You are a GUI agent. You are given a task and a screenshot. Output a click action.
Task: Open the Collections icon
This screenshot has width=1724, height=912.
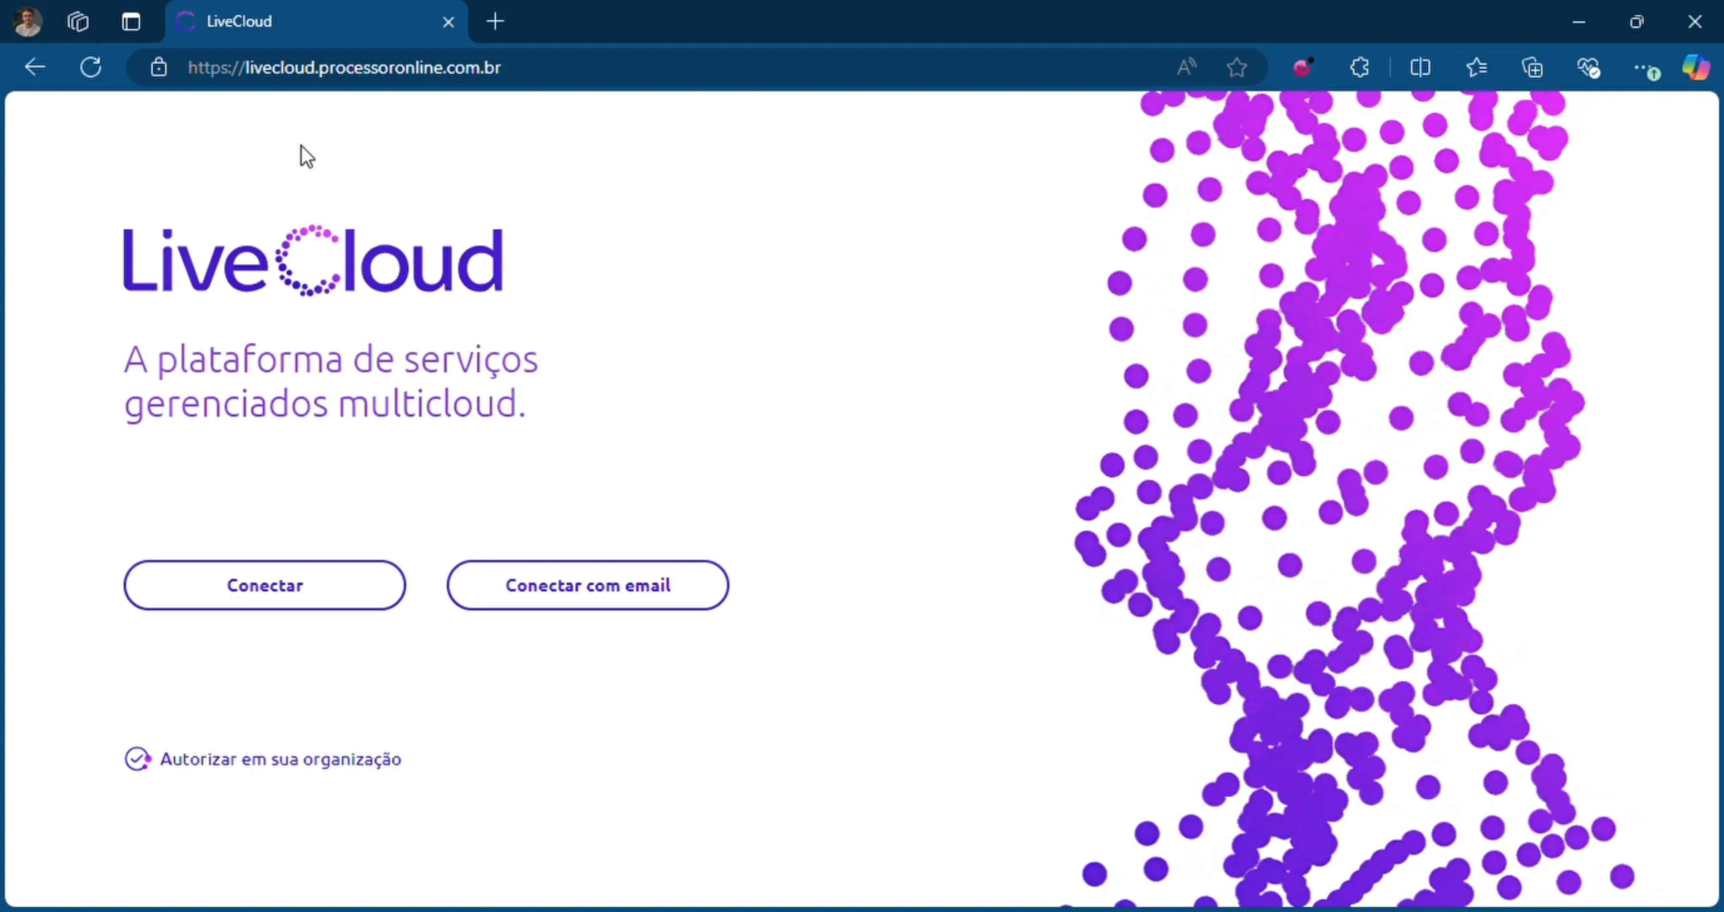coord(1532,67)
